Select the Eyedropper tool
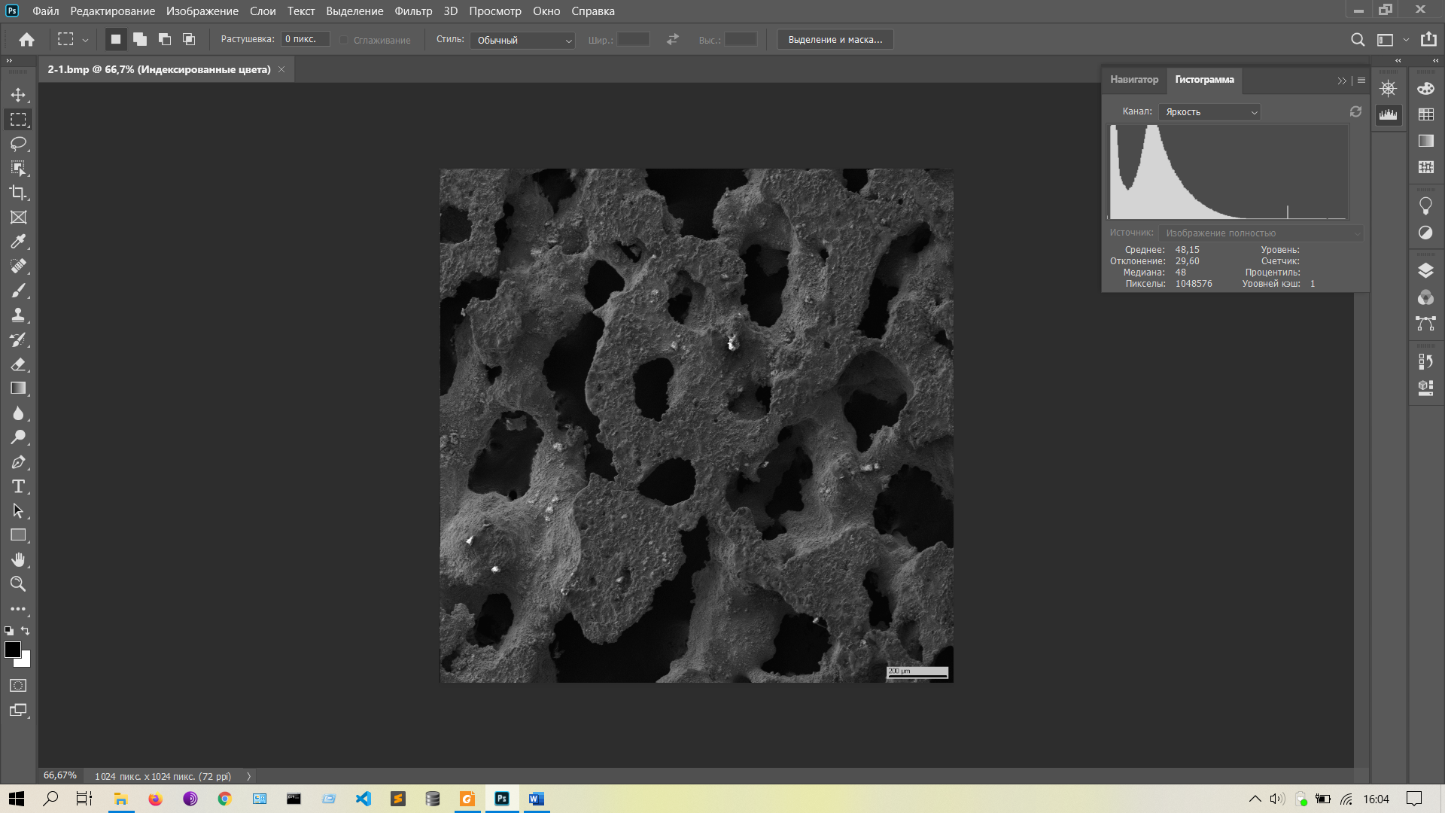Screen dimensions: 1445x813 [18, 242]
